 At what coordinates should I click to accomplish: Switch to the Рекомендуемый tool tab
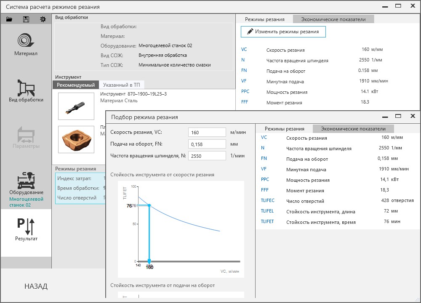pyautogui.click(x=76, y=85)
